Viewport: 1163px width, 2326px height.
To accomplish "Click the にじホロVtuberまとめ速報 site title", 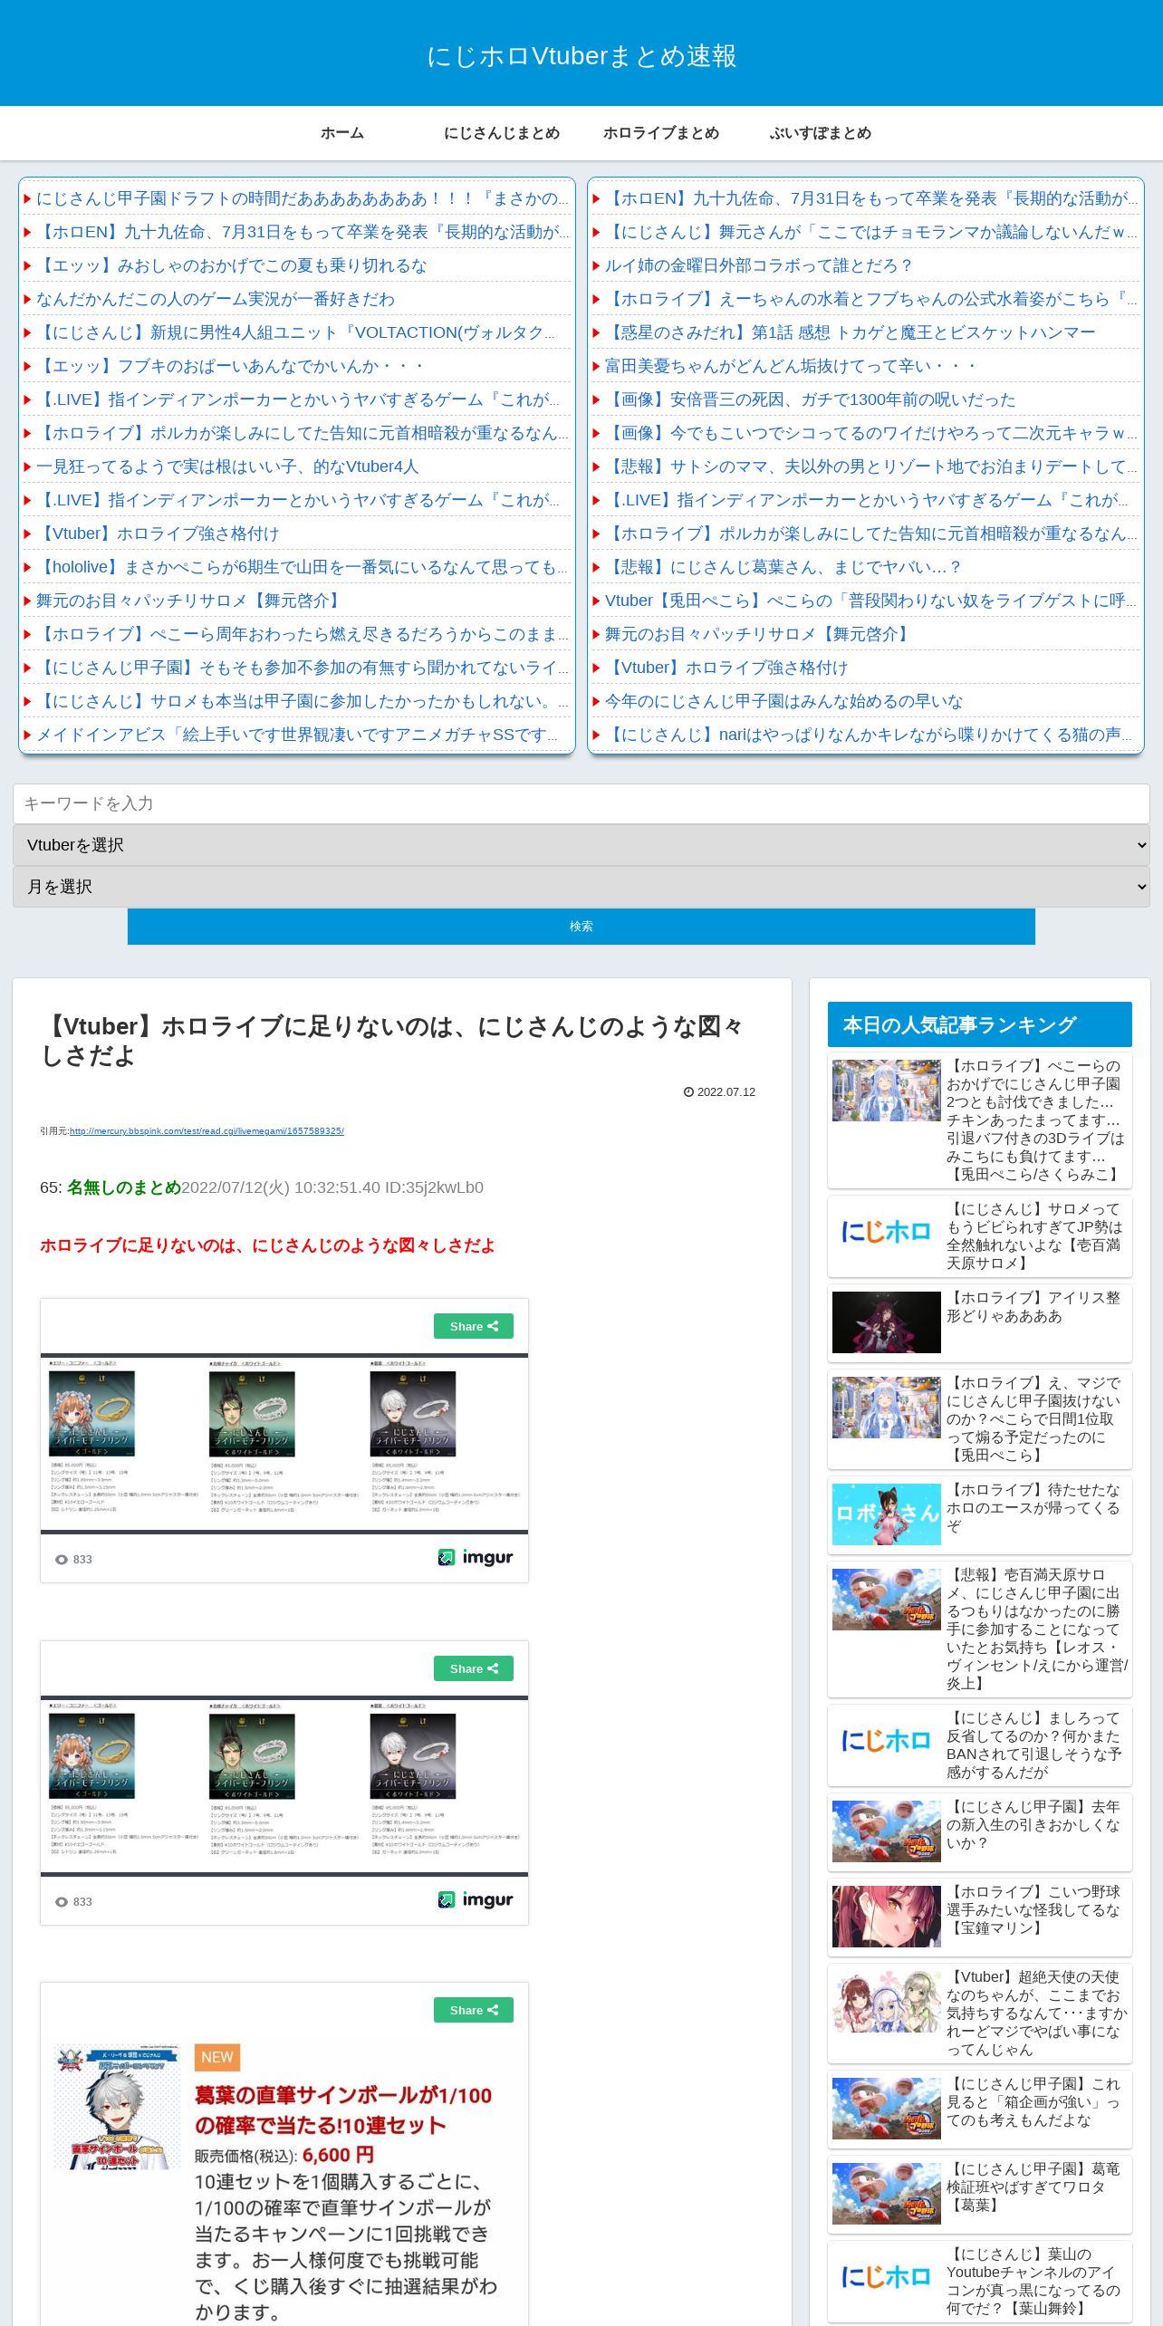I will (581, 56).
